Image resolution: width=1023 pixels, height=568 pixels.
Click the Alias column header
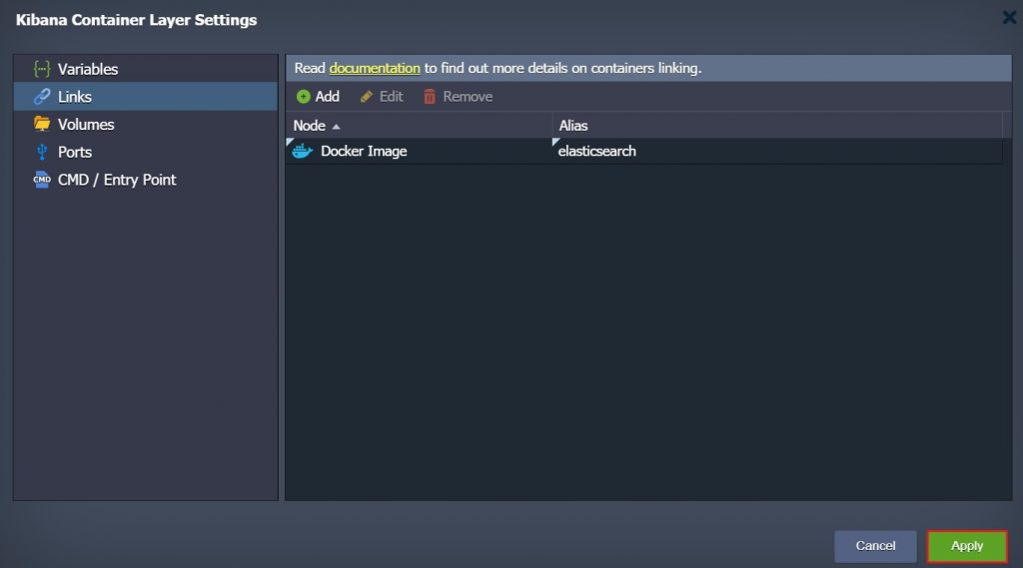[777, 125]
